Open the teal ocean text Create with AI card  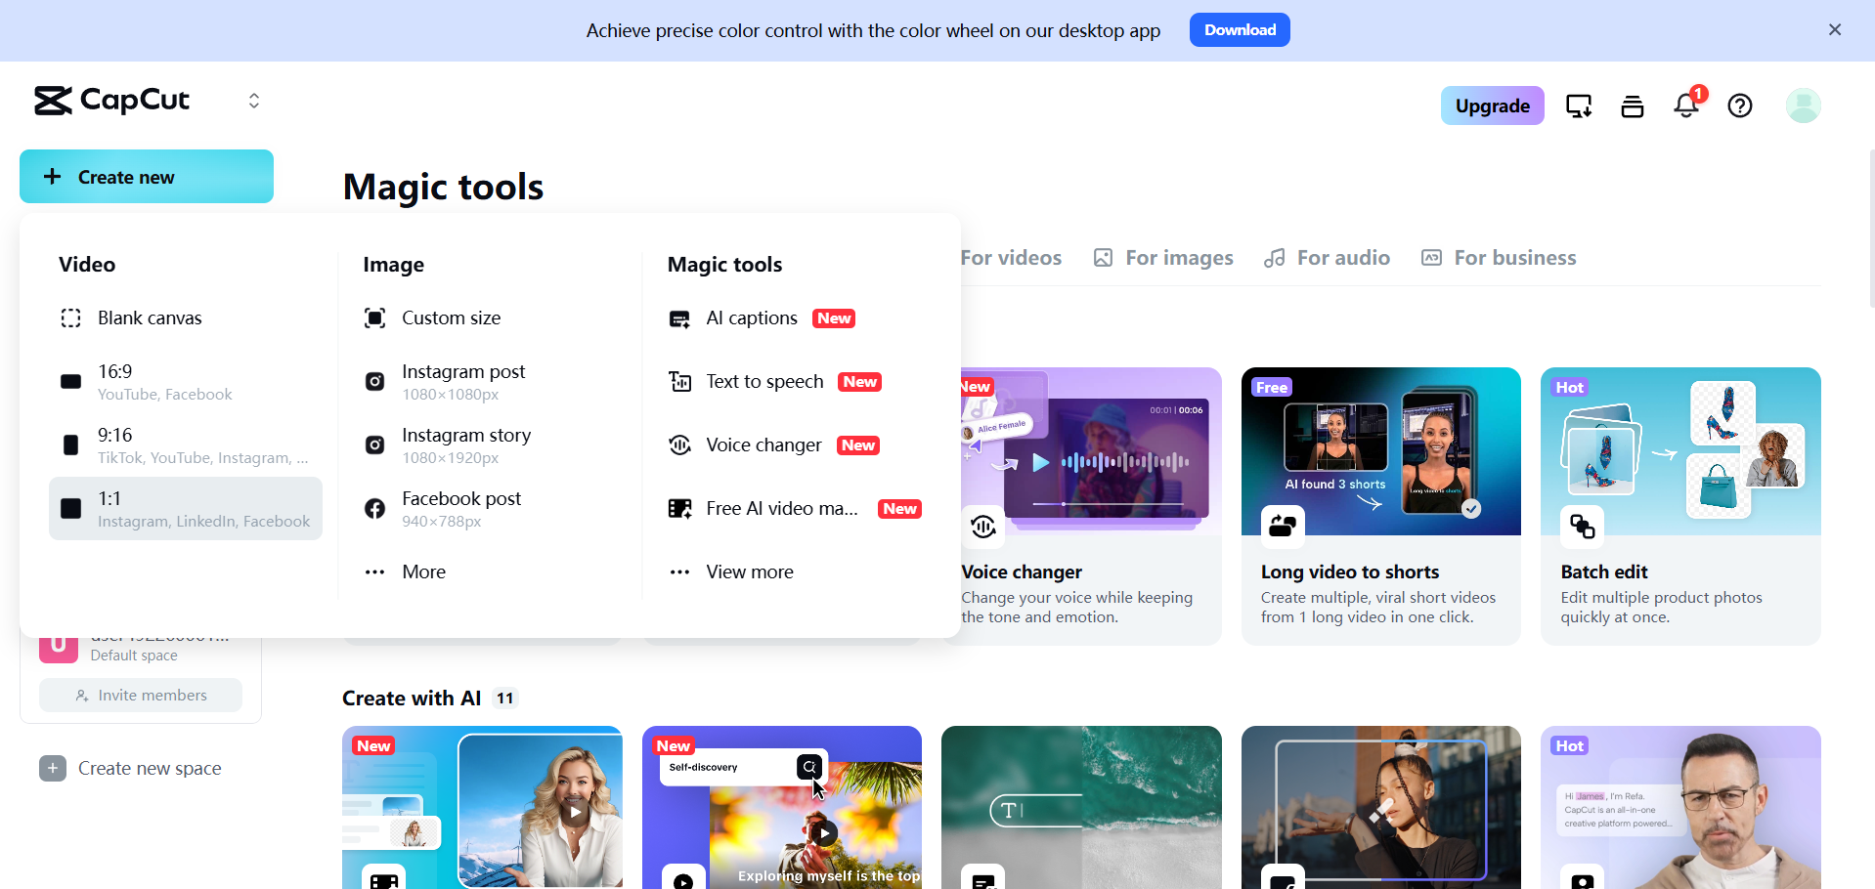[1081, 807]
